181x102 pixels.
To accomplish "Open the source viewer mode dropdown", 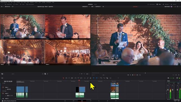I will pos(3,74).
